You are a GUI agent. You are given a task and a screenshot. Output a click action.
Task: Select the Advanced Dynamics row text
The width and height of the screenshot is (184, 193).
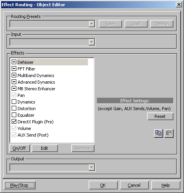coord(36,82)
